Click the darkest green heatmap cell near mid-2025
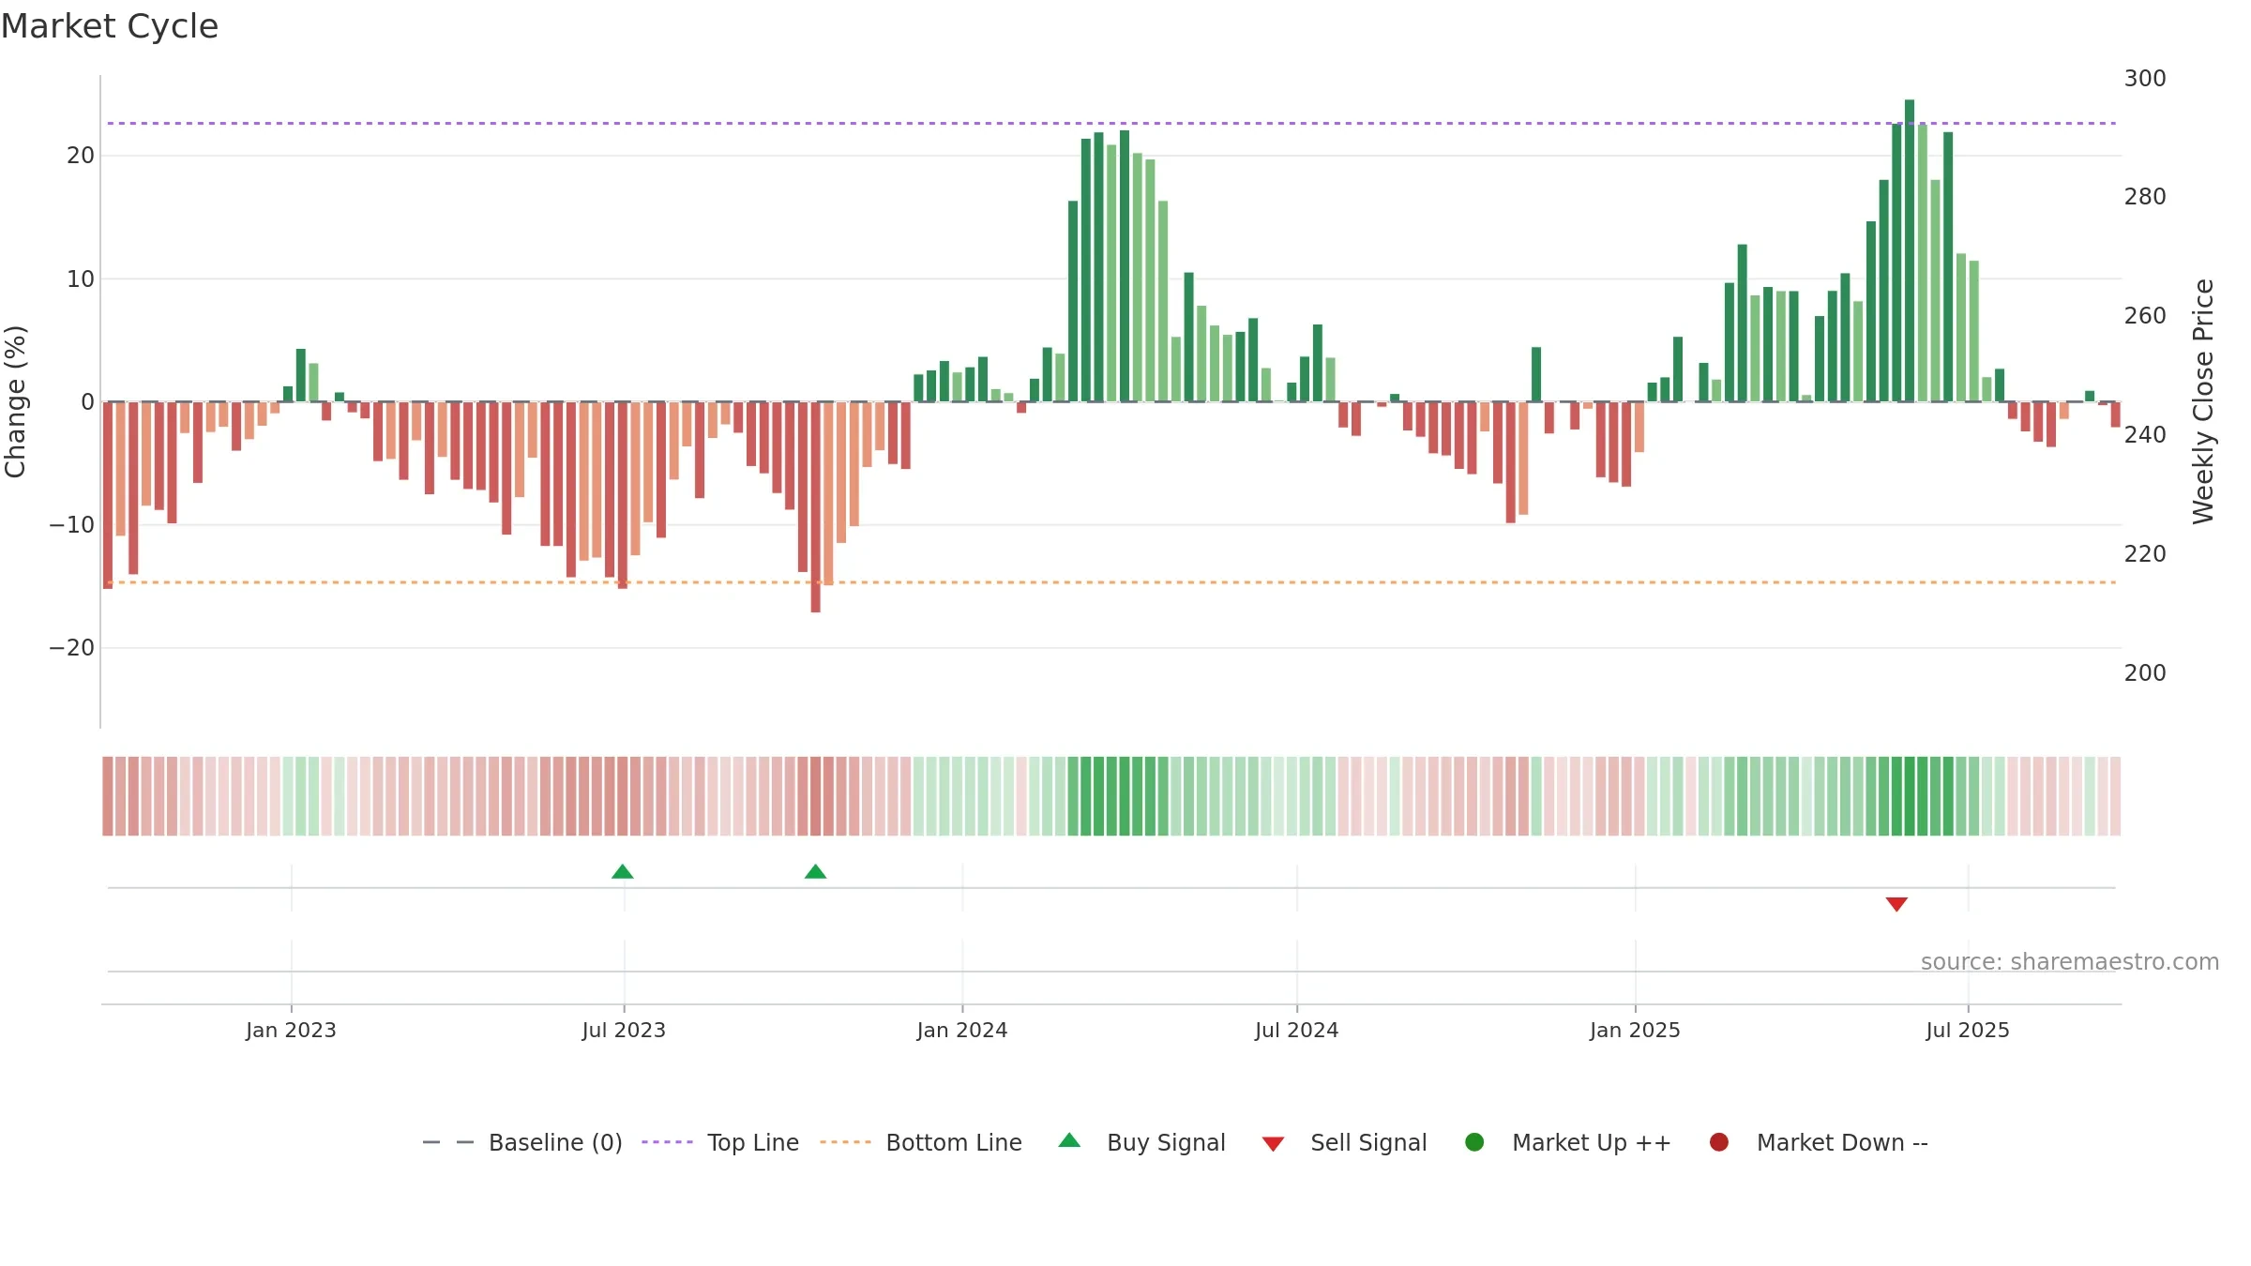 coord(1910,796)
